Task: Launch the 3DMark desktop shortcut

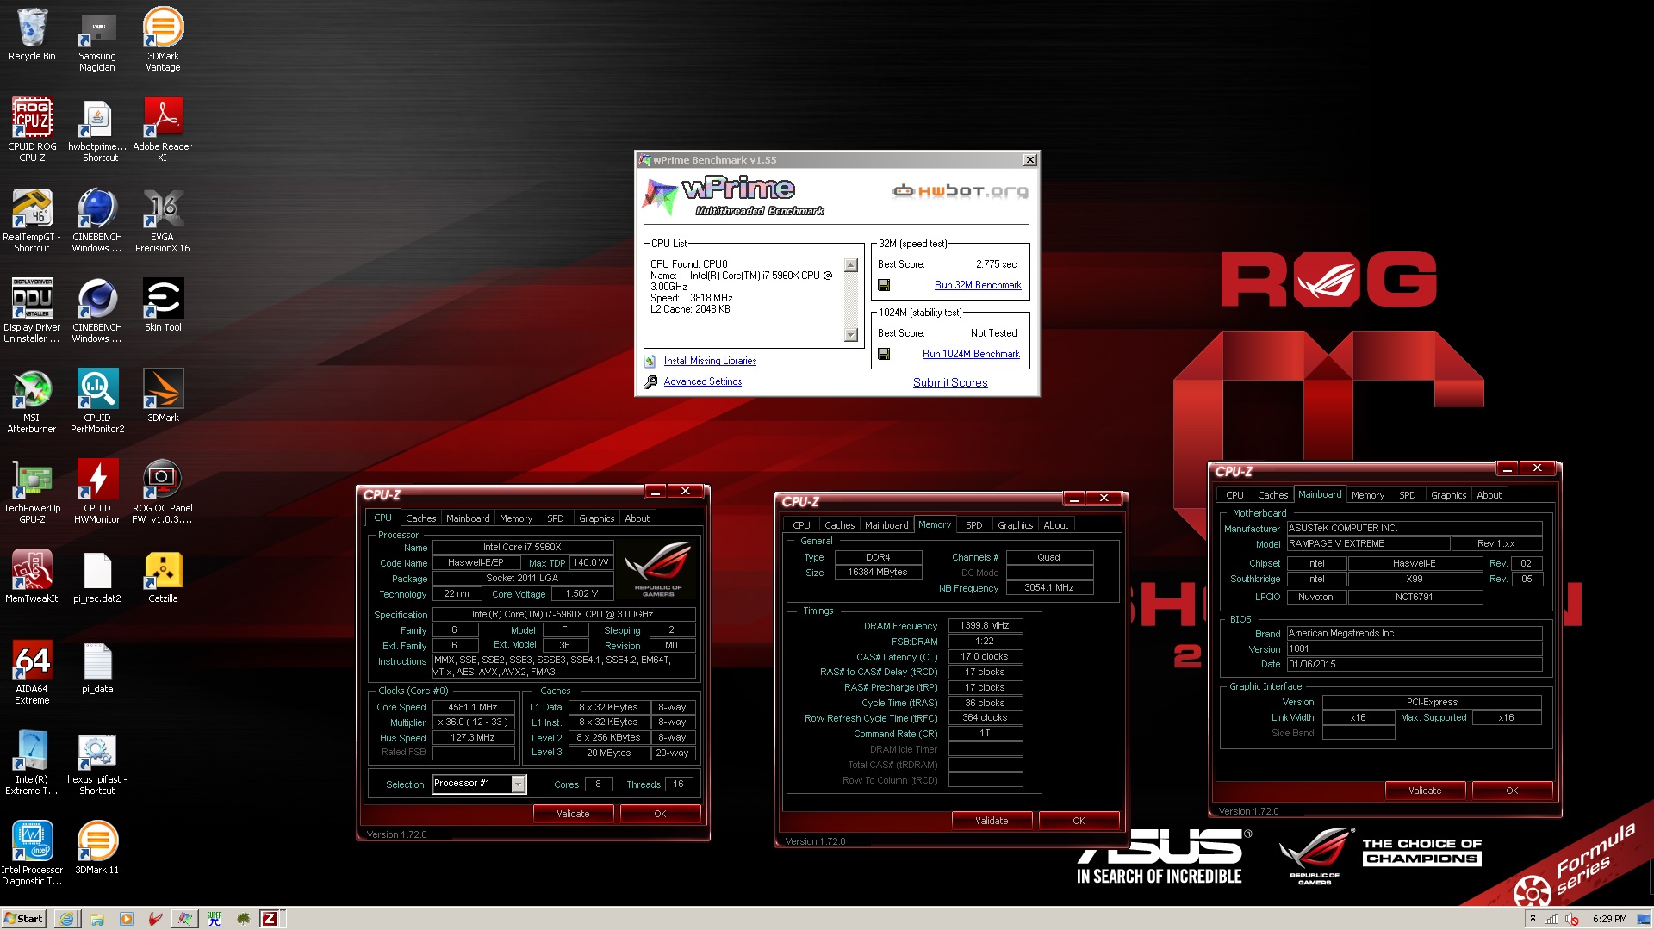Action: click(163, 395)
